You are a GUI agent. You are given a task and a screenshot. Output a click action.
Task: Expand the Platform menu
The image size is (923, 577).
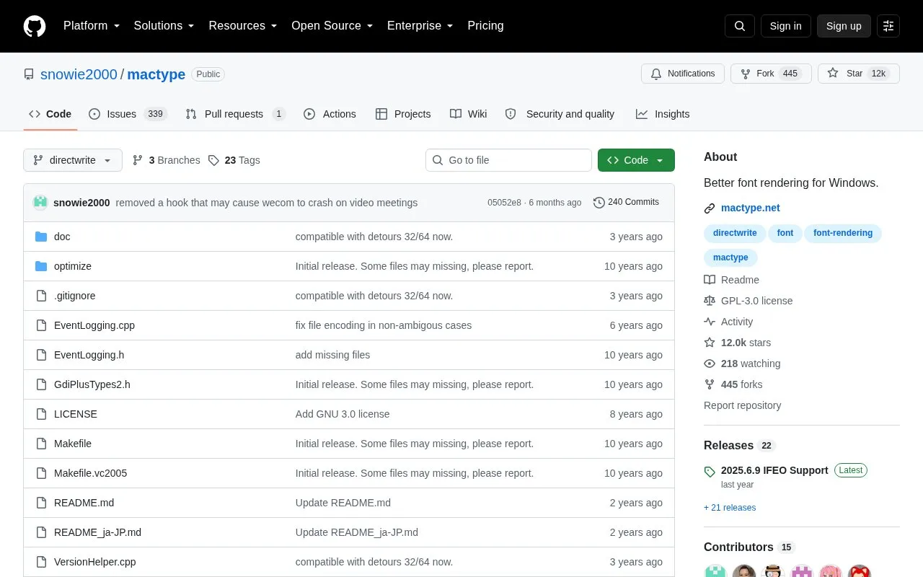click(92, 26)
